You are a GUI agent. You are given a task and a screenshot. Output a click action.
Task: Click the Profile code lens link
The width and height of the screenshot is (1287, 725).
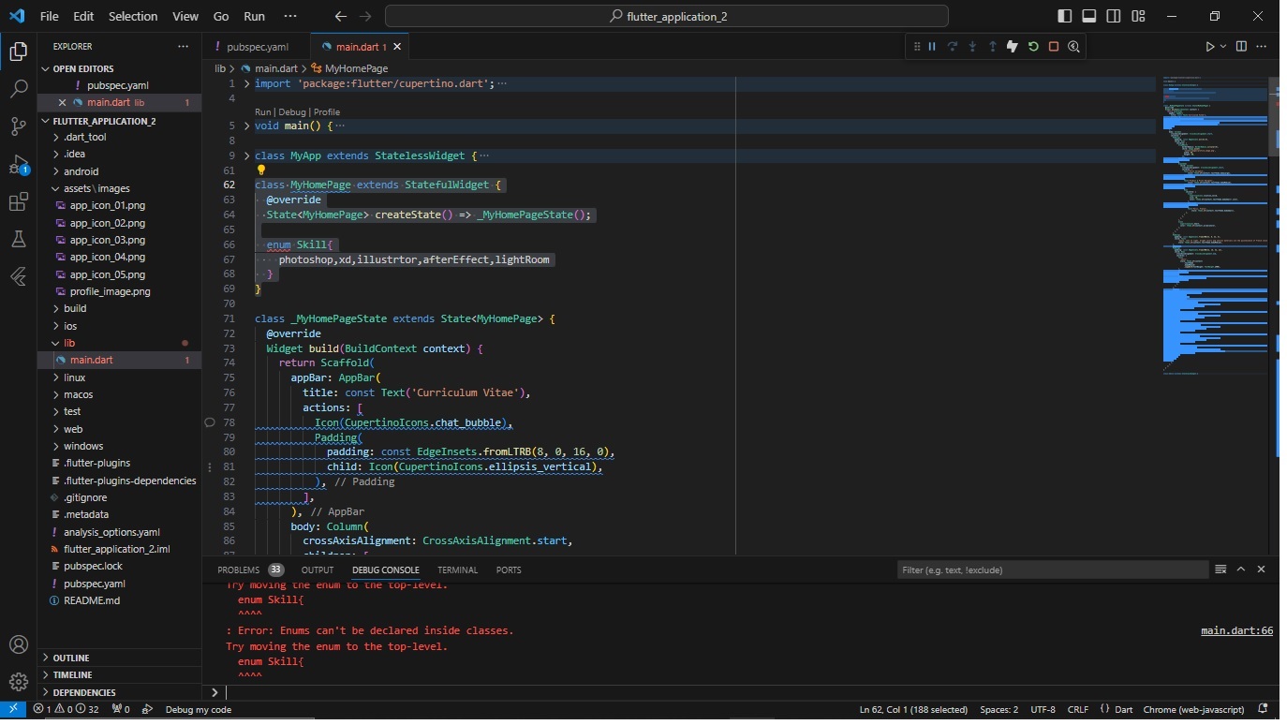(327, 111)
